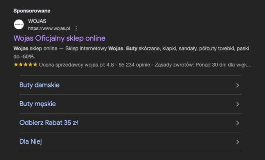
Task: Click the 'do -50%.' discount text
Action: tap(24, 57)
